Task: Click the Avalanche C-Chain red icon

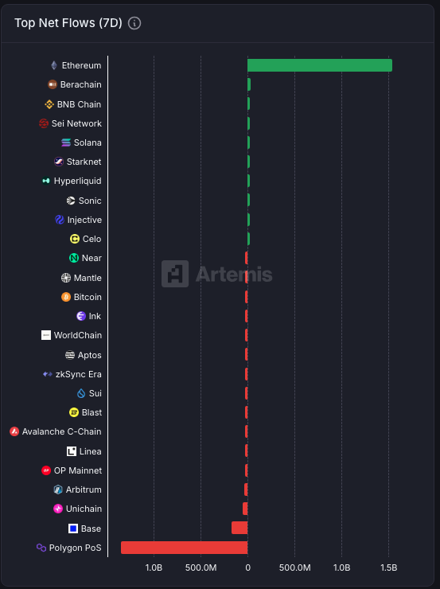Action: (14, 431)
